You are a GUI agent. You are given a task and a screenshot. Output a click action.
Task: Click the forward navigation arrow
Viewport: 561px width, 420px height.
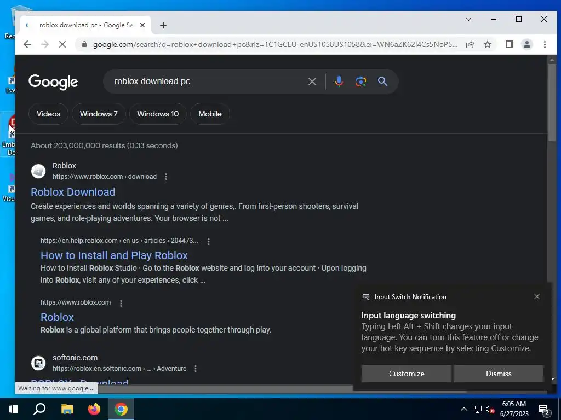point(45,44)
